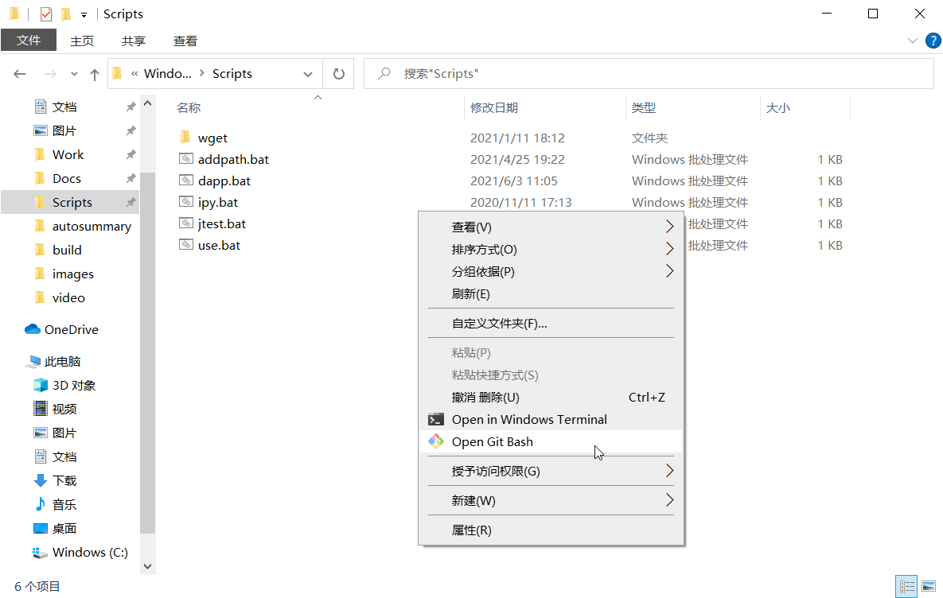This screenshot has width=943, height=598.
Task: Open the address bar history dropdown
Action: pyautogui.click(x=310, y=73)
